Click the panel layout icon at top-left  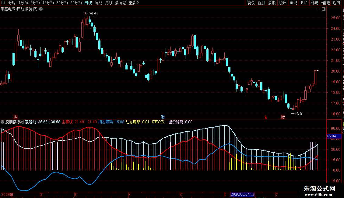pyautogui.click(x=3, y=3)
